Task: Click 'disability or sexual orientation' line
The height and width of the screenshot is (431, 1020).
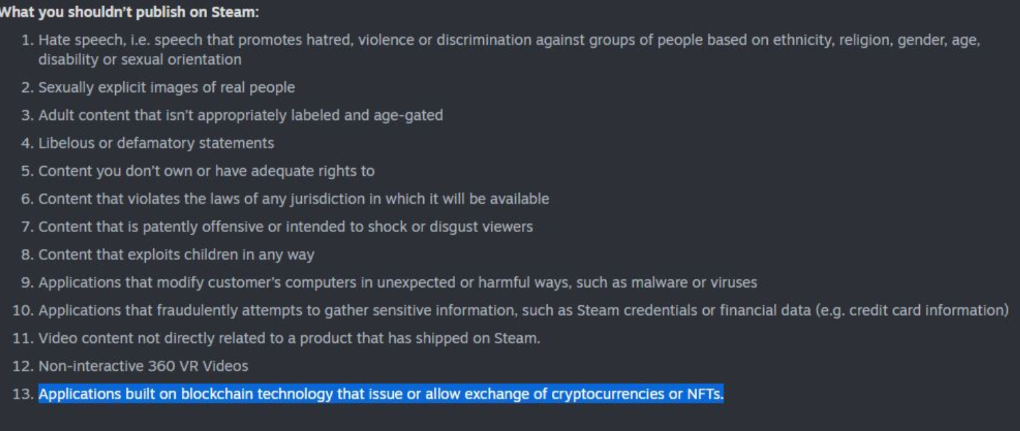Action: click(140, 59)
